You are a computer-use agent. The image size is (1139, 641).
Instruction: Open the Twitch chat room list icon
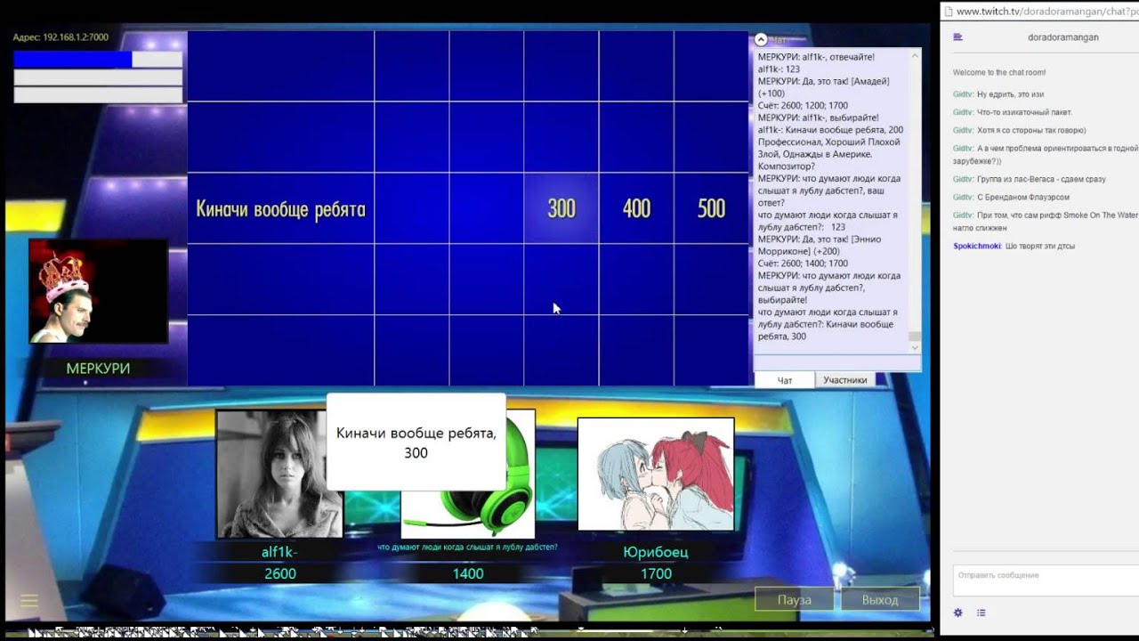(x=957, y=37)
